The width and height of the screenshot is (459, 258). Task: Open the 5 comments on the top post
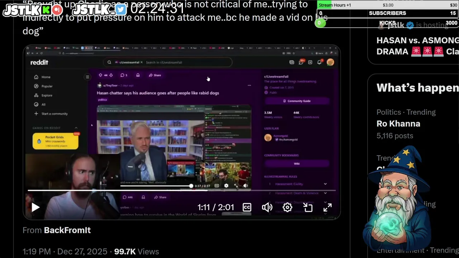[124, 75]
